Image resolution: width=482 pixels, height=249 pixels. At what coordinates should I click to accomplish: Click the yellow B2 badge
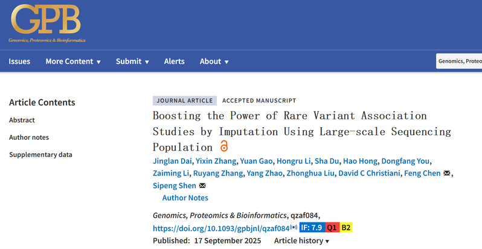click(346, 228)
